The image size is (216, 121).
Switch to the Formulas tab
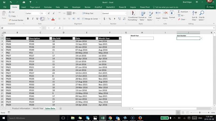48,7
